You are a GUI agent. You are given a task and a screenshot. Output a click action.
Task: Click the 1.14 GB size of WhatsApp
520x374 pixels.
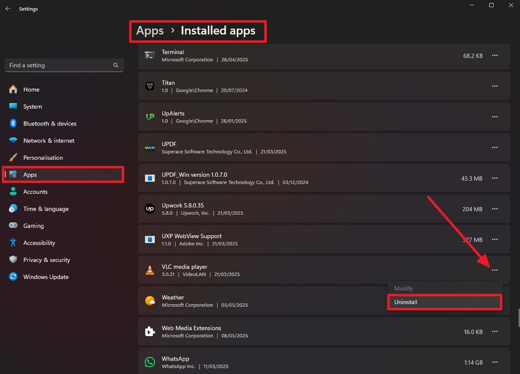point(474,362)
